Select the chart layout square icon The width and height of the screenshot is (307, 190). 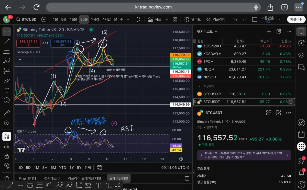[255, 19]
